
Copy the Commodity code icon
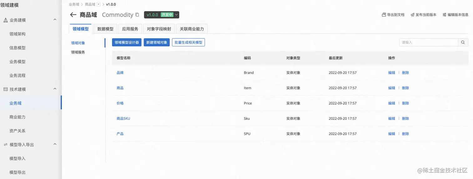[137, 15]
